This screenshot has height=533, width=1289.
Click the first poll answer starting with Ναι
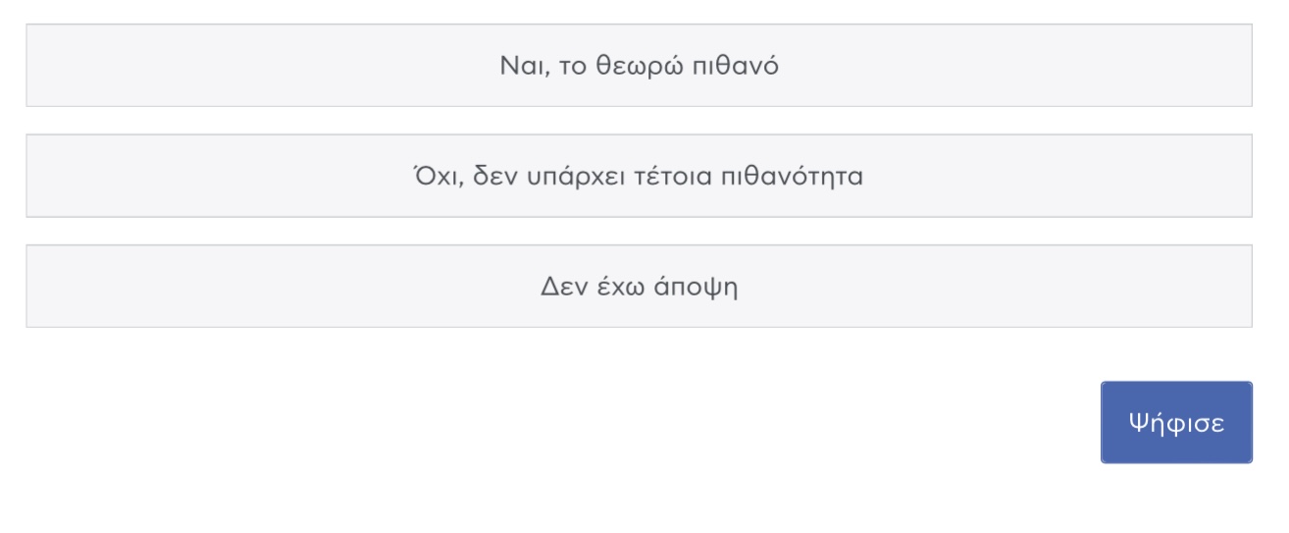coord(639,65)
